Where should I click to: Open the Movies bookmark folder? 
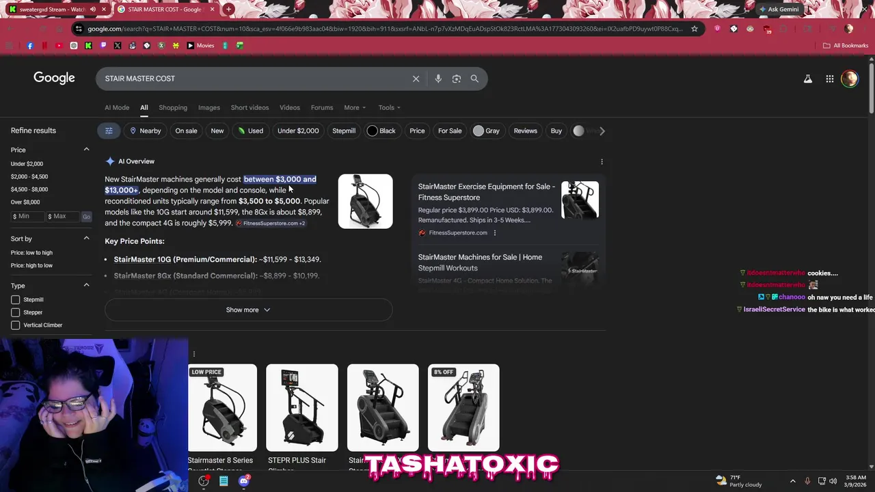[x=200, y=46]
